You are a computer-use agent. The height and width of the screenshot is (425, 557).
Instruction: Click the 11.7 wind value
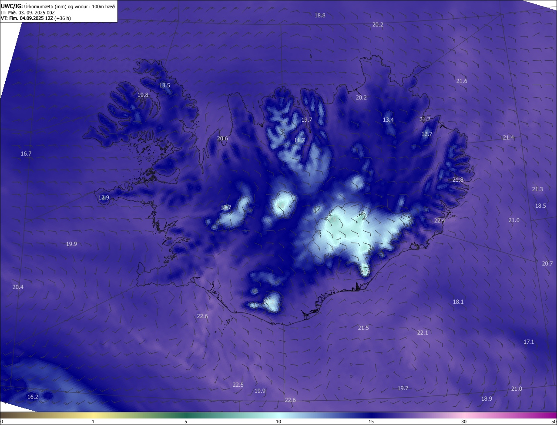pos(299,140)
